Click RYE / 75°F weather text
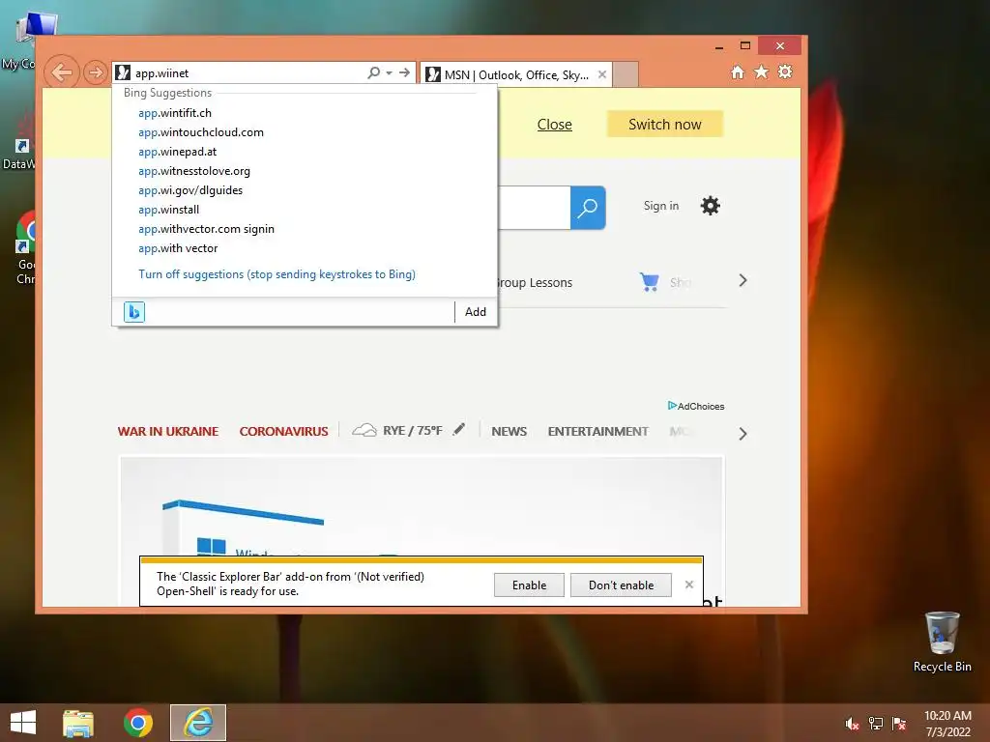This screenshot has width=990, height=742. 412,430
